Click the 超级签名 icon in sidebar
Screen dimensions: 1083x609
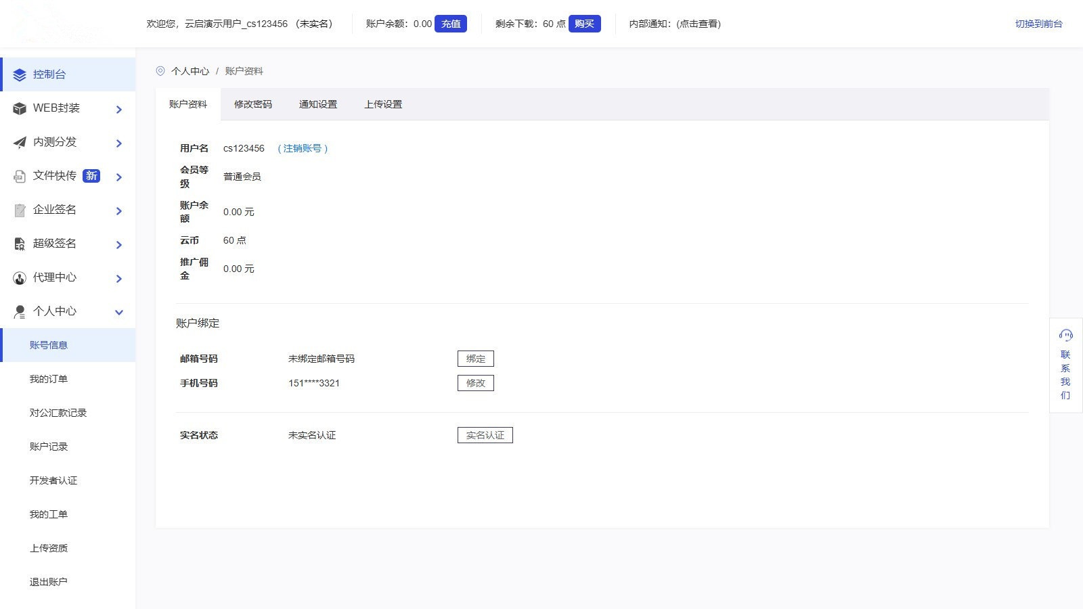(20, 244)
